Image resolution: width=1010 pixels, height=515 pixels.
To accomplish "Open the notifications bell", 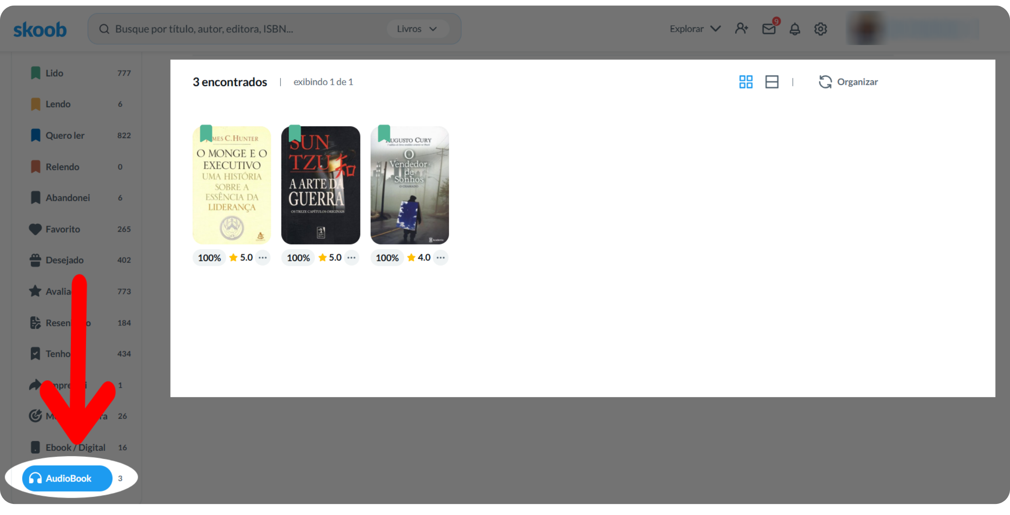I will coord(794,29).
